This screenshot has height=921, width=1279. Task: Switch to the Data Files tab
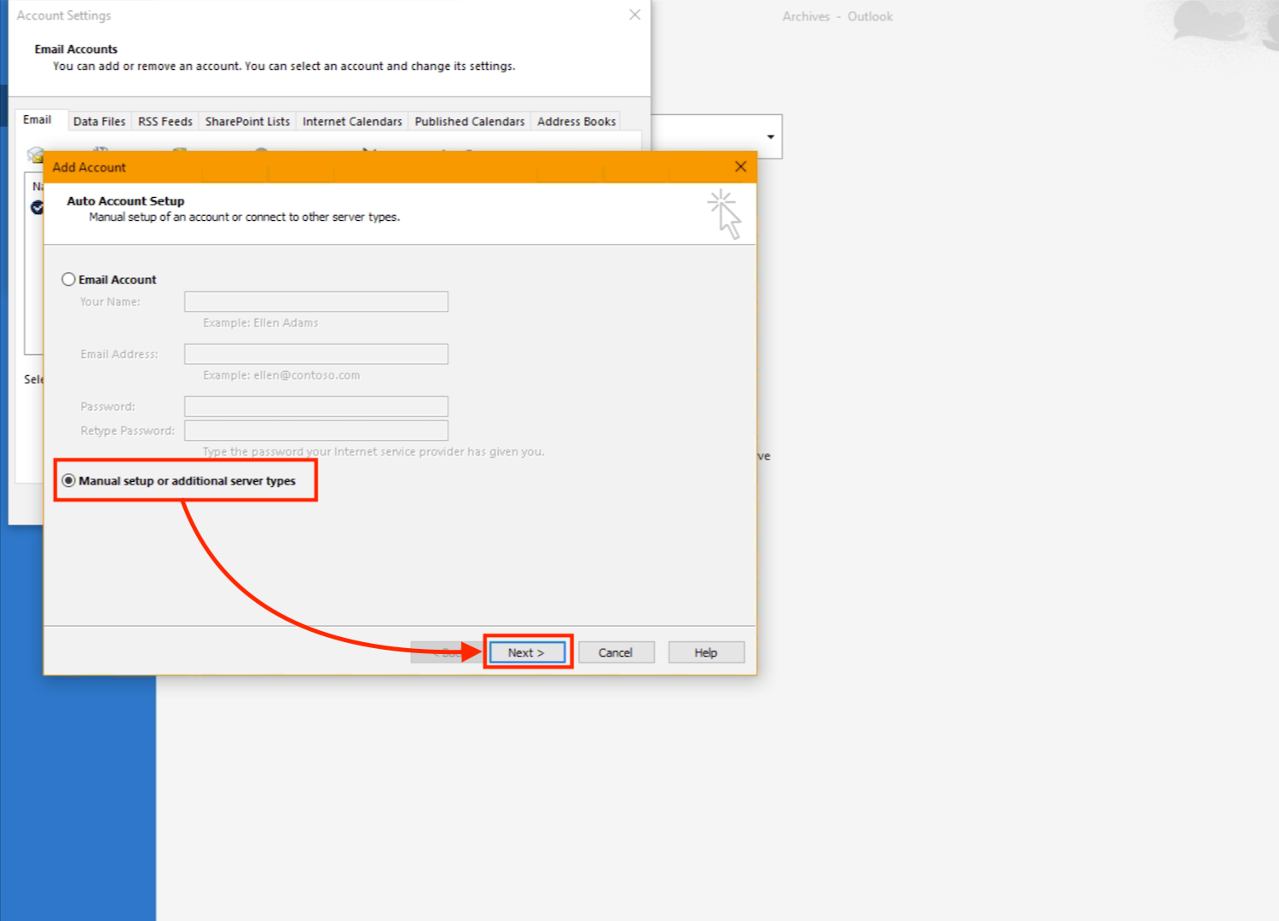click(99, 122)
